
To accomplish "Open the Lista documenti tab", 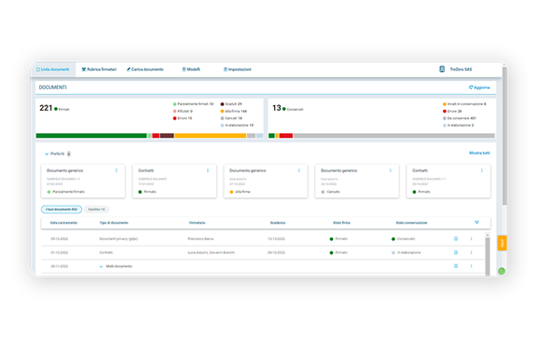I will pos(53,70).
